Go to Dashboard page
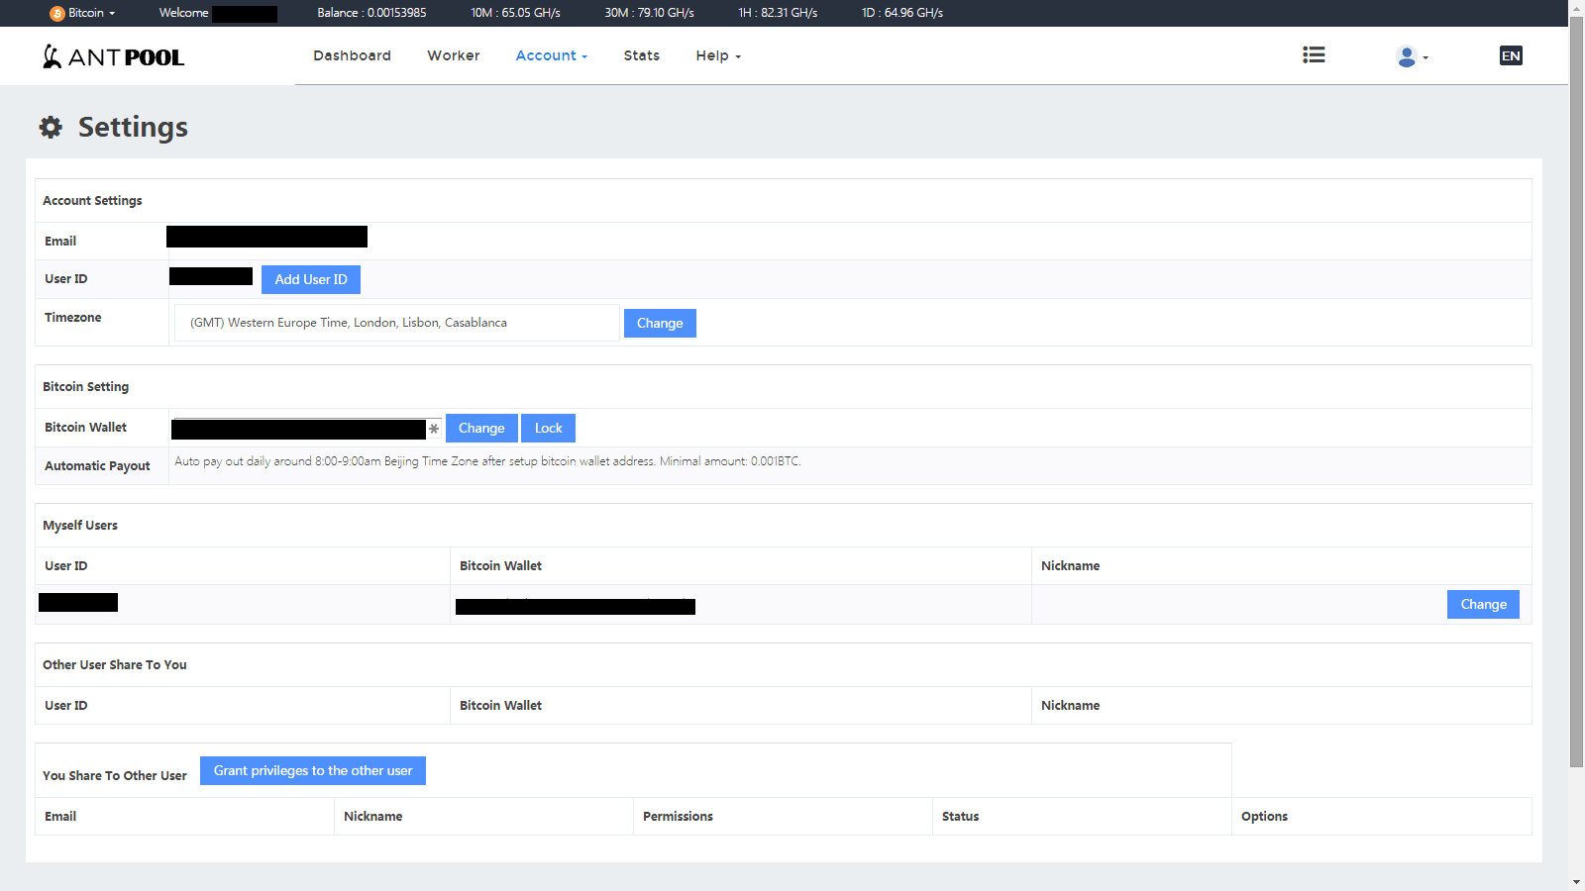 point(352,55)
